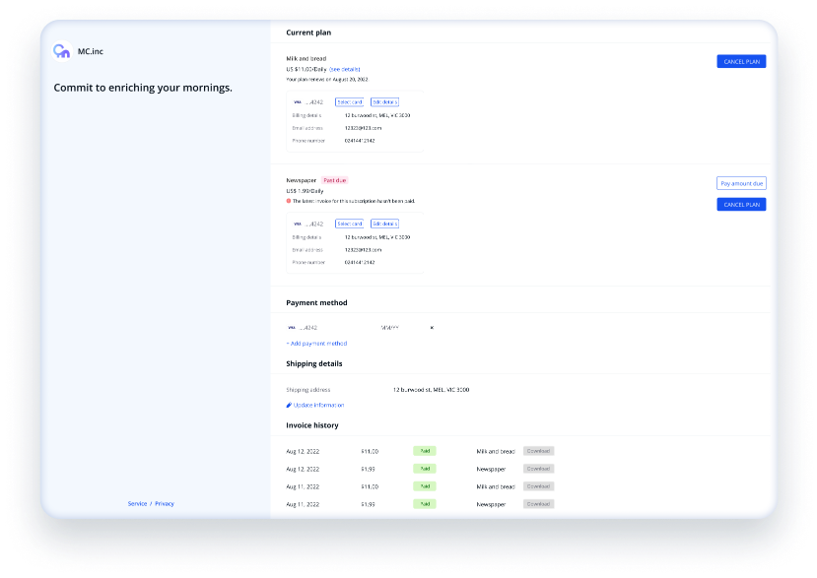Click the red alert icon for unpaid invoice
817x578 pixels.
click(289, 200)
